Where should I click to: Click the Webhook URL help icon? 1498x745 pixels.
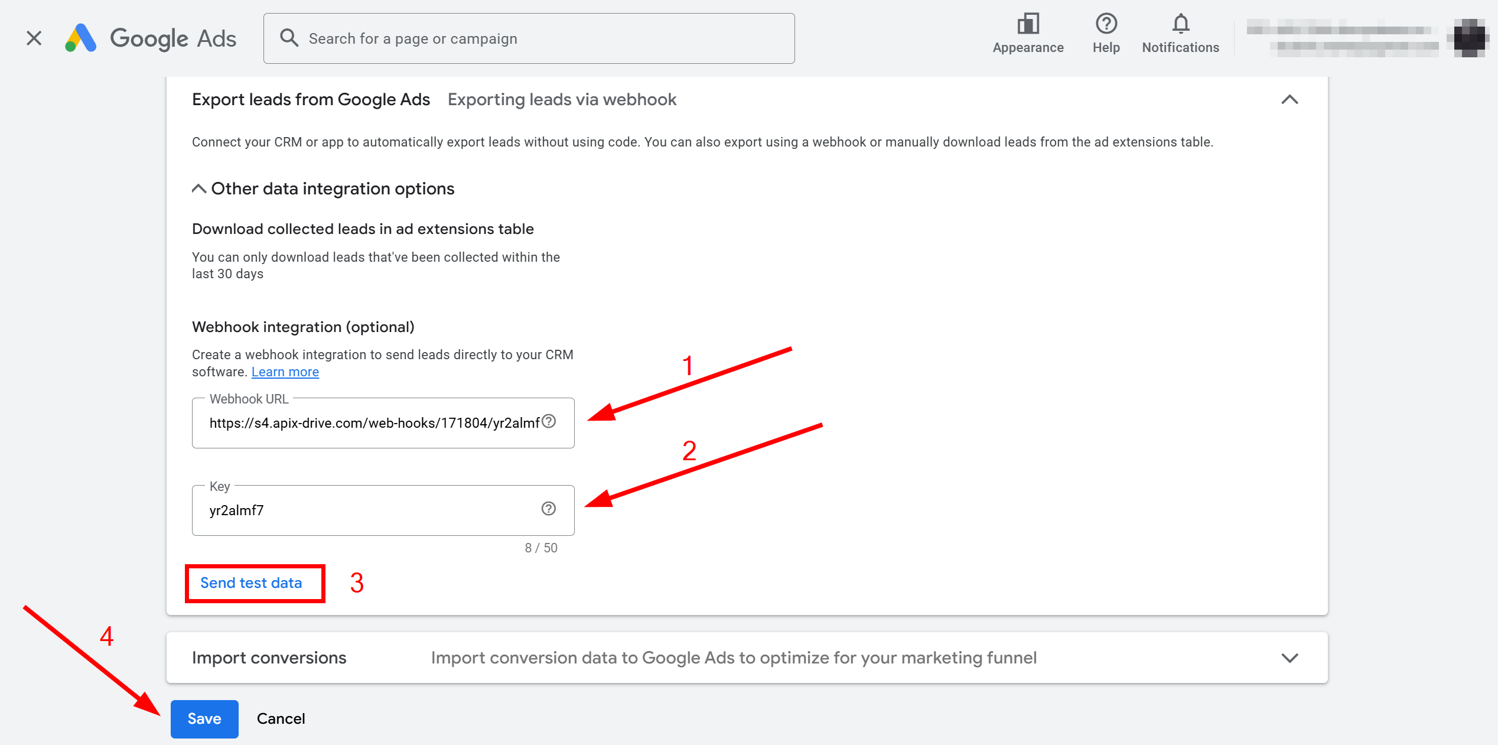(x=549, y=421)
